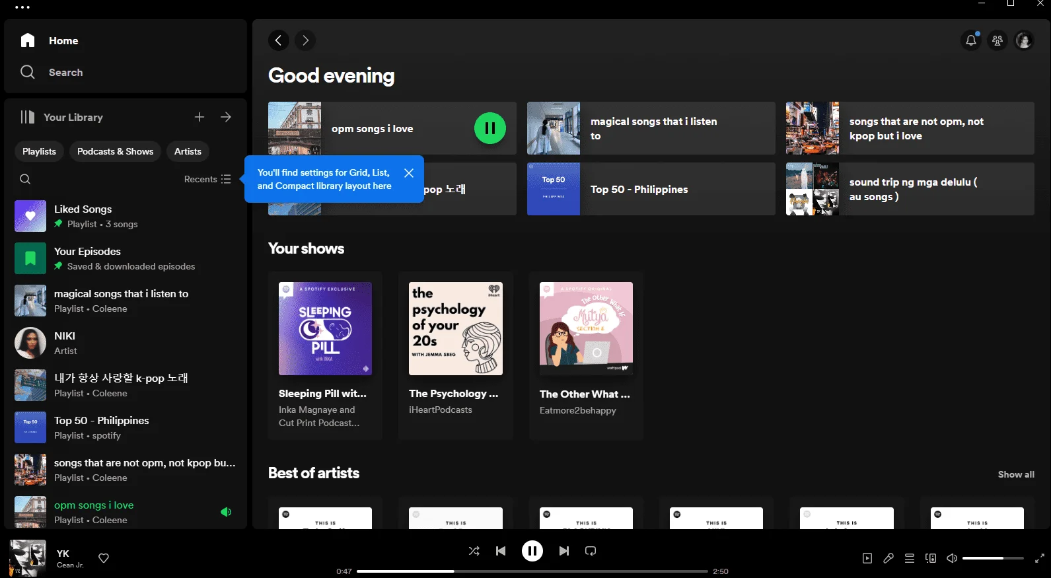Click remaining time 2:50
Image resolution: width=1051 pixels, height=578 pixels.
point(721,571)
